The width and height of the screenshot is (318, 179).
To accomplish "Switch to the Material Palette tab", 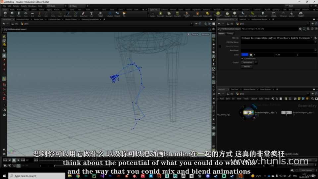I will (249, 89).
